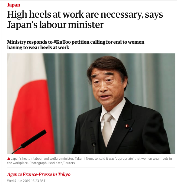Click the red caption triangle icon
177x186 pixels.
tap(9, 158)
